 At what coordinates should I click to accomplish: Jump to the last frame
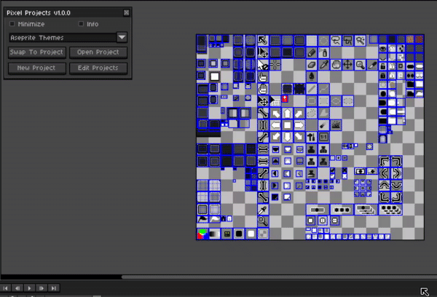pos(54,288)
